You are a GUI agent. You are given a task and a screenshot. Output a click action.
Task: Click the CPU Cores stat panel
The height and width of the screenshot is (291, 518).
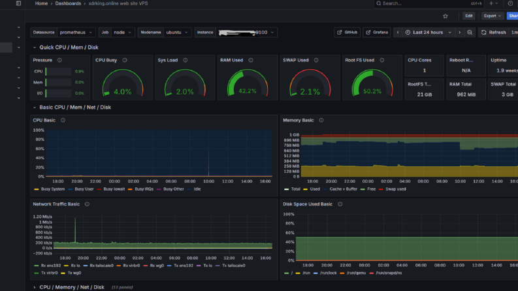coord(424,65)
